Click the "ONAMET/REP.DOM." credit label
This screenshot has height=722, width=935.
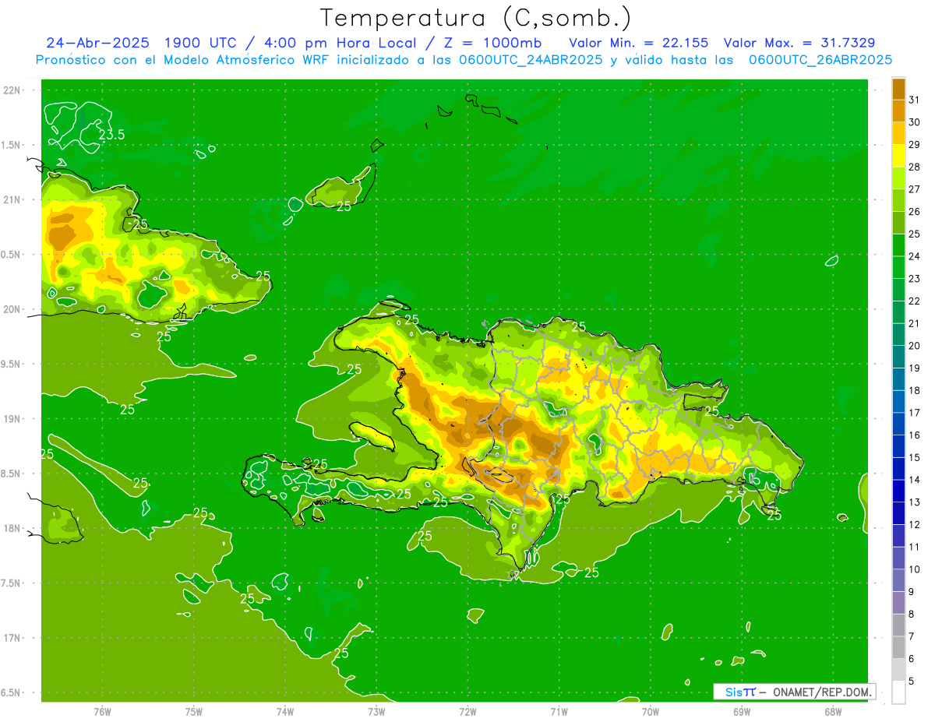pos(820,692)
